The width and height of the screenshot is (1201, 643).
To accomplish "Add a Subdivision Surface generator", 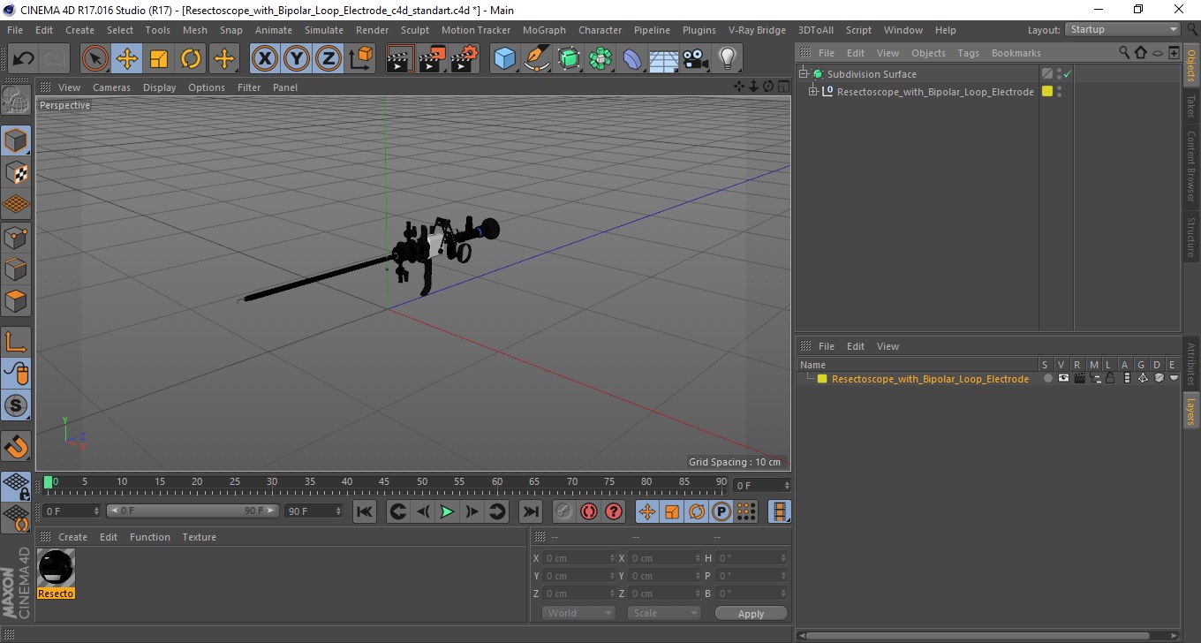I will pos(569,59).
